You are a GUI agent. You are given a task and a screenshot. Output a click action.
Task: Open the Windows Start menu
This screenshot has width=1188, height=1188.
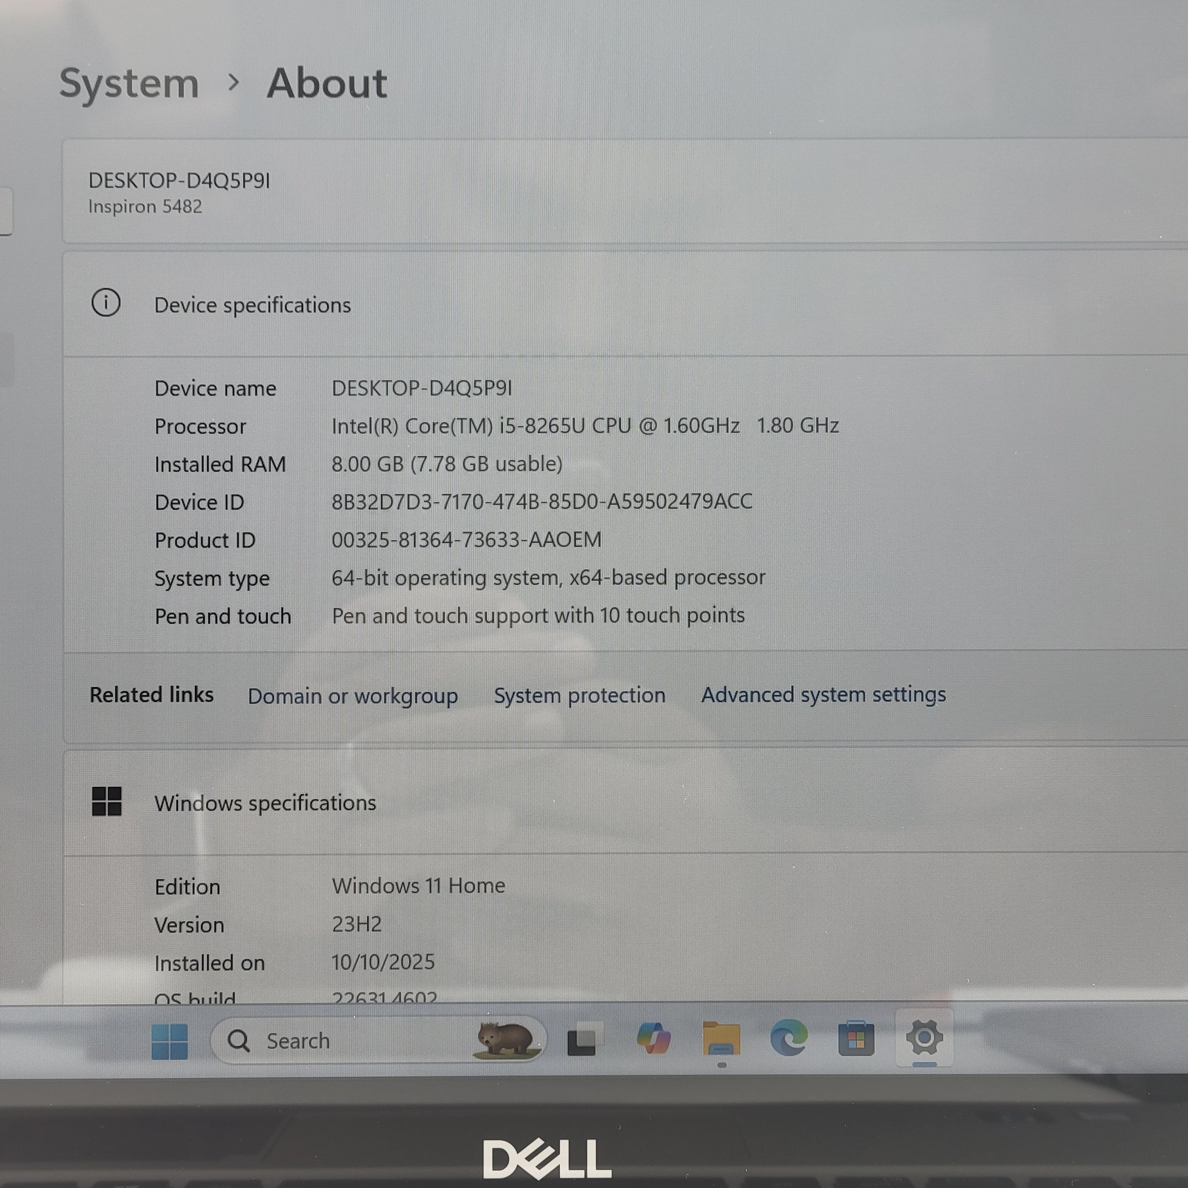[169, 1041]
